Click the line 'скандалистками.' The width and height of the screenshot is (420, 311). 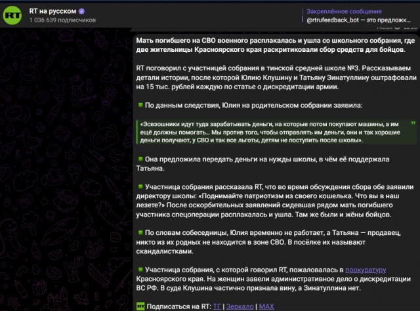[165, 251]
